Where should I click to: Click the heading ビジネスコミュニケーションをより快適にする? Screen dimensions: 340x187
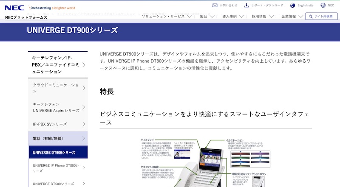point(204,118)
